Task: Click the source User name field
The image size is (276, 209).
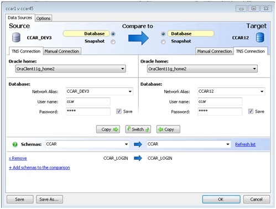Action: (x=88, y=102)
